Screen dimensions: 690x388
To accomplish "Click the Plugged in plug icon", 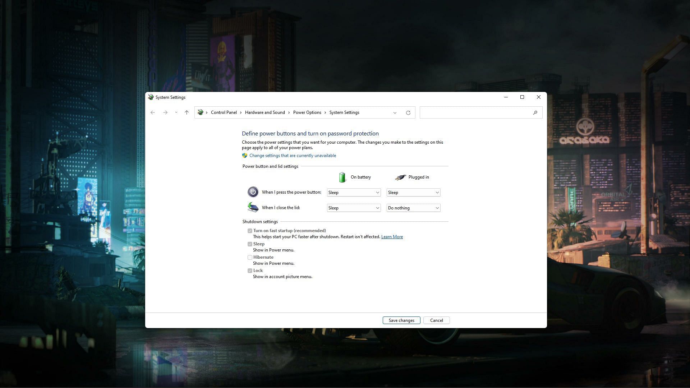I will click(400, 177).
